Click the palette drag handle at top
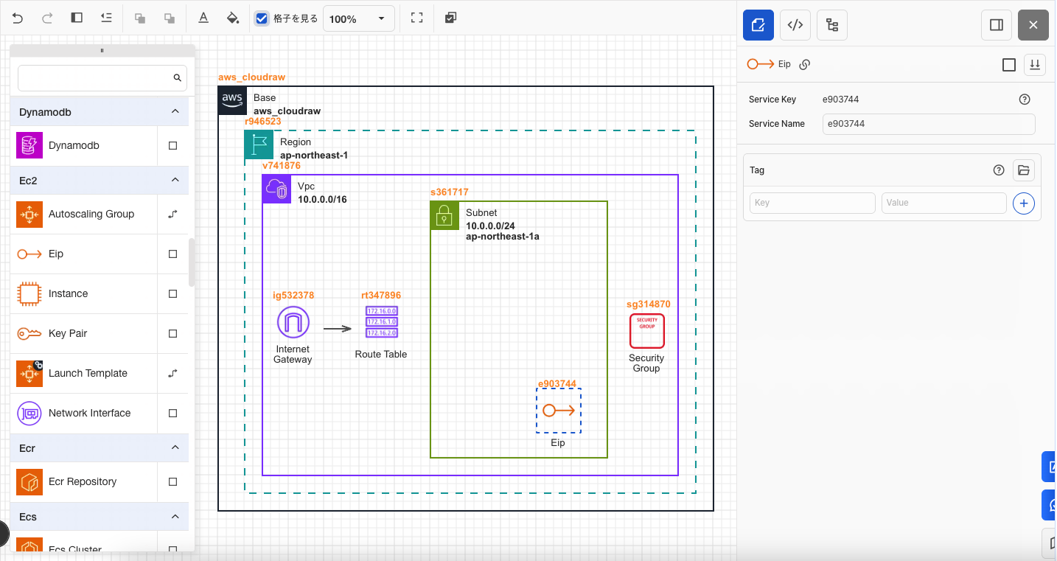Viewport: 1057px width, 561px height. [x=102, y=51]
